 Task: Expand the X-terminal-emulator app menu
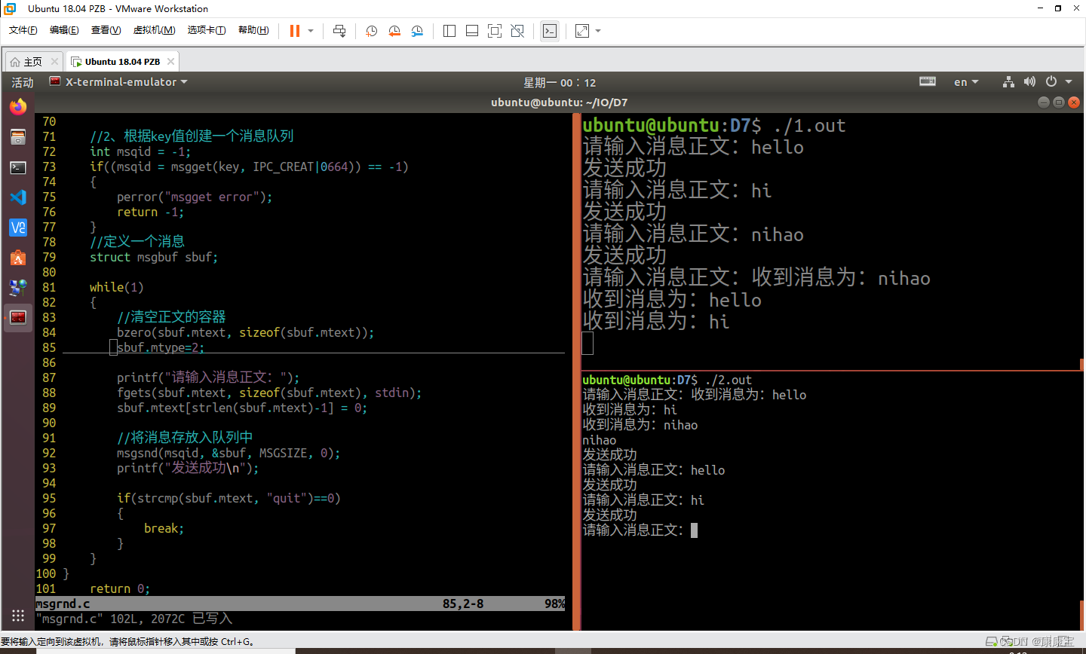[x=119, y=82]
